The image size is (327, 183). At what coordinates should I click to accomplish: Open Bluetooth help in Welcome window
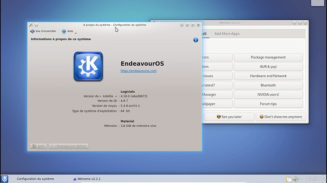click(268, 85)
